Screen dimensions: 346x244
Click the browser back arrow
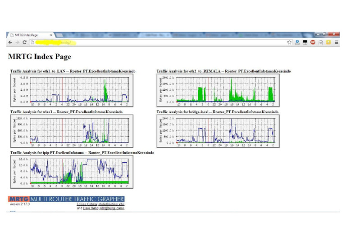pos(10,42)
